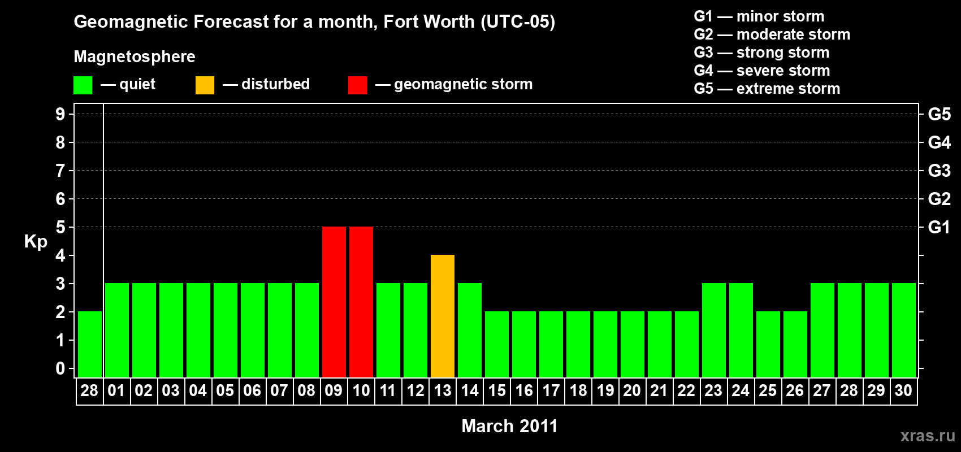Click date label 30 on the axis
This screenshot has width=961, height=452.
pyautogui.click(x=903, y=390)
